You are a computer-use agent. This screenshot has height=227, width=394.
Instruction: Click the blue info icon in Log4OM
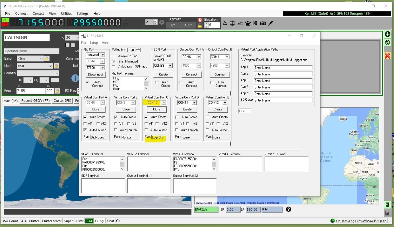[75, 78]
